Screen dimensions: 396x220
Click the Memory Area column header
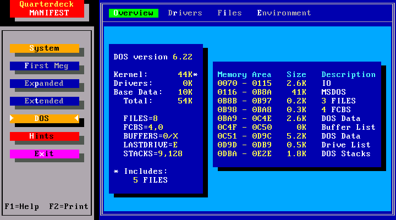click(244, 74)
